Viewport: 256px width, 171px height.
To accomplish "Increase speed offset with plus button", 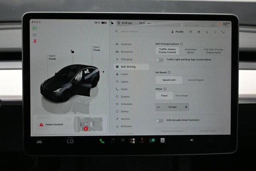I will tap(186, 107).
